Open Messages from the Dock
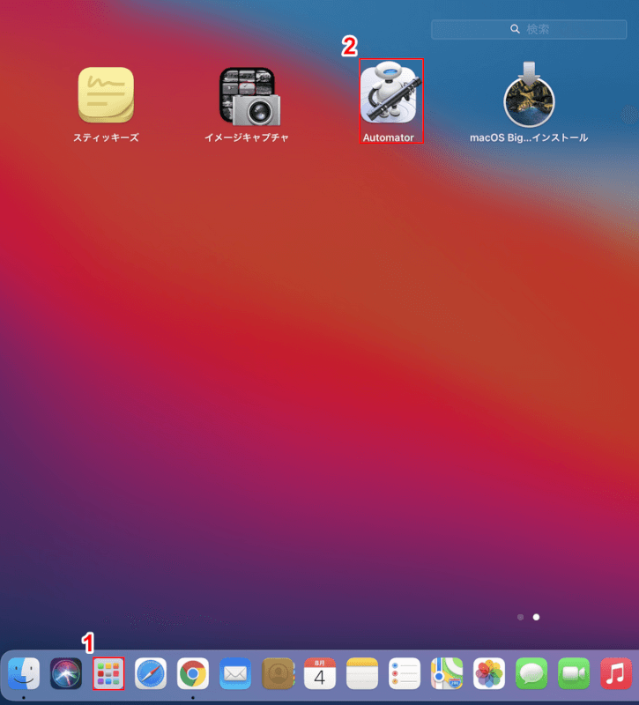 pos(531,673)
